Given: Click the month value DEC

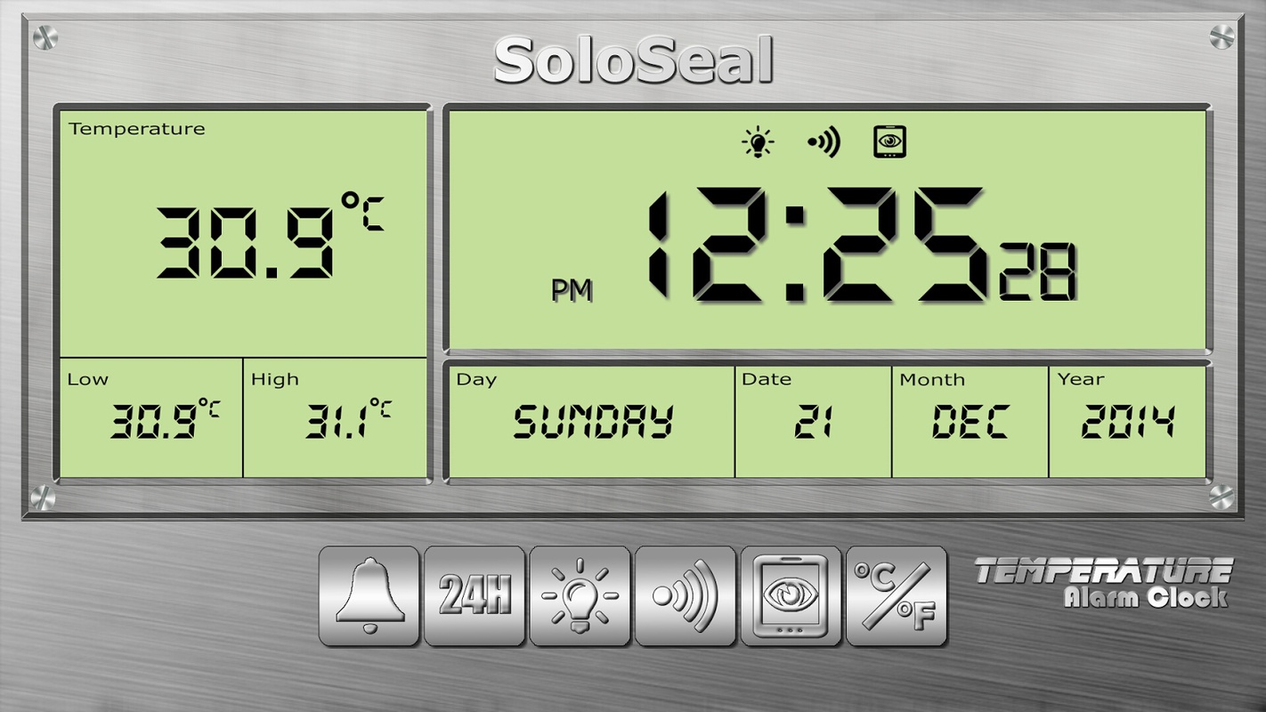Looking at the screenshot, I should pos(970,422).
